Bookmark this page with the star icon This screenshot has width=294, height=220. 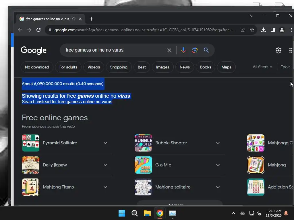(x=252, y=30)
